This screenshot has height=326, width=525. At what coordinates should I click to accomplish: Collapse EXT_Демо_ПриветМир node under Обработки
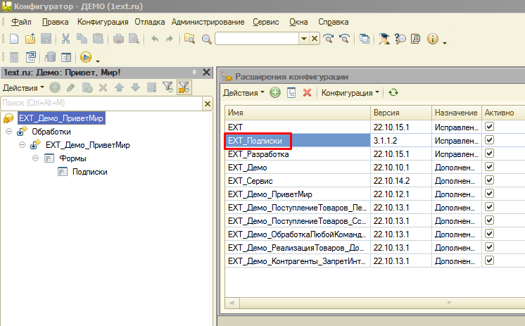click(22, 145)
